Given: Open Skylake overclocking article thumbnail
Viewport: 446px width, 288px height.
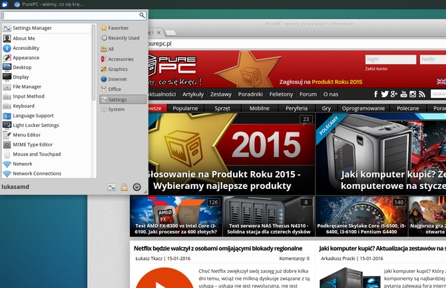Looking at the screenshot, I should tap(361, 216).
